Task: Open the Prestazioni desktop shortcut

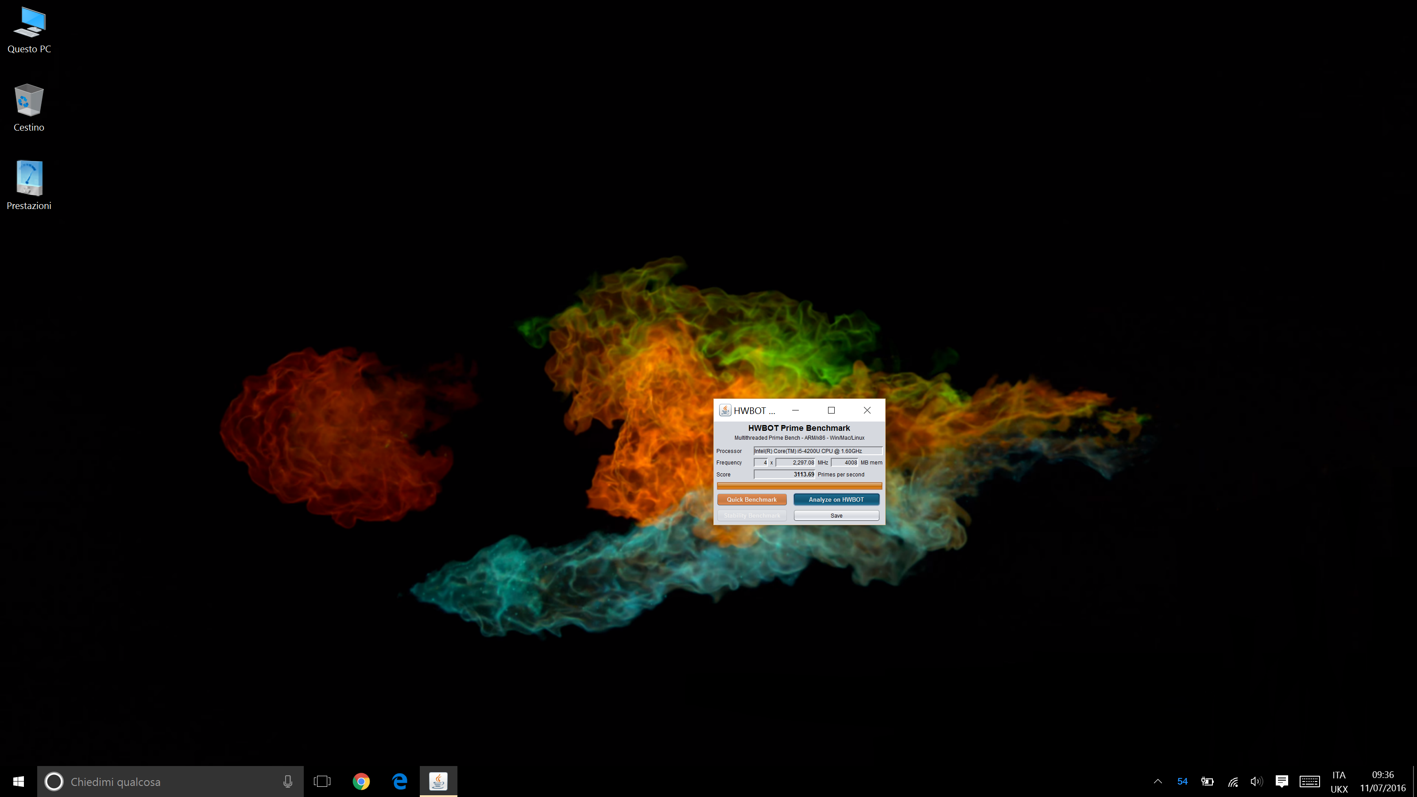Action: (29, 186)
